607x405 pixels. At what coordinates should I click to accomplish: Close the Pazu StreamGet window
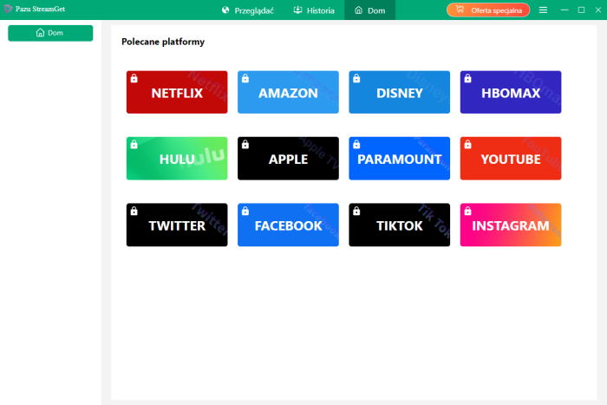tap(598, 10)
